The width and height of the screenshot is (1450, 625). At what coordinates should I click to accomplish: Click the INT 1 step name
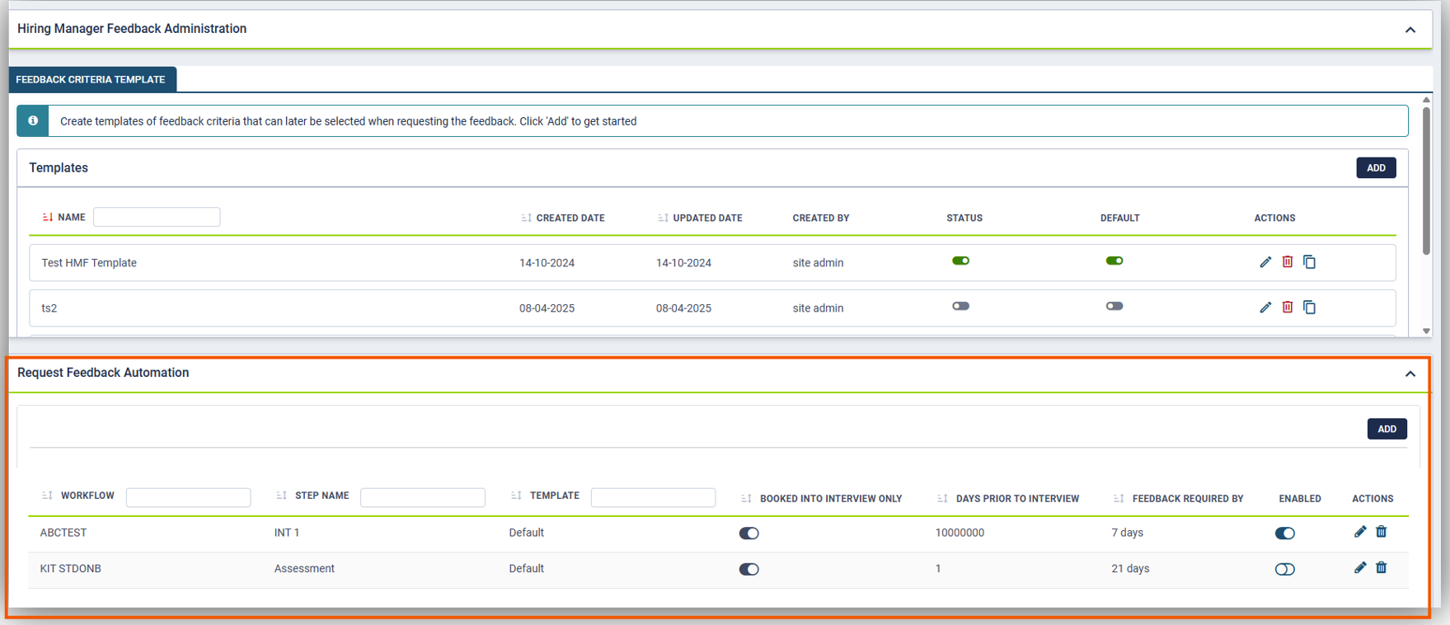287,533
